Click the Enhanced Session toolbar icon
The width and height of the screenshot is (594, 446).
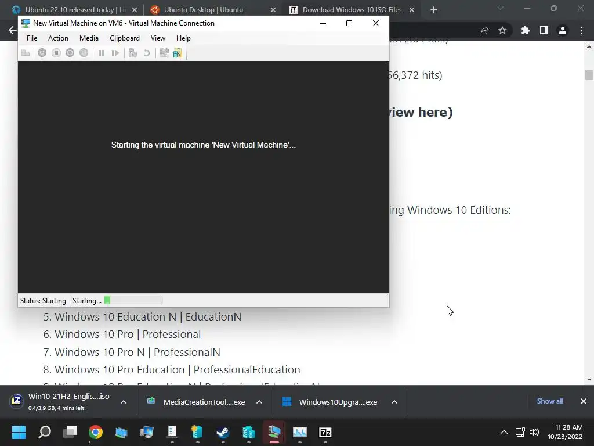164,53
